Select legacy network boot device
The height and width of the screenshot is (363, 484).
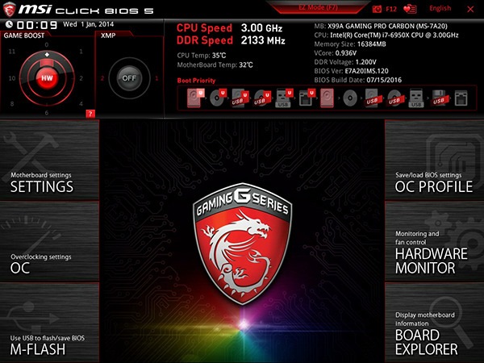tap(461, 98)
